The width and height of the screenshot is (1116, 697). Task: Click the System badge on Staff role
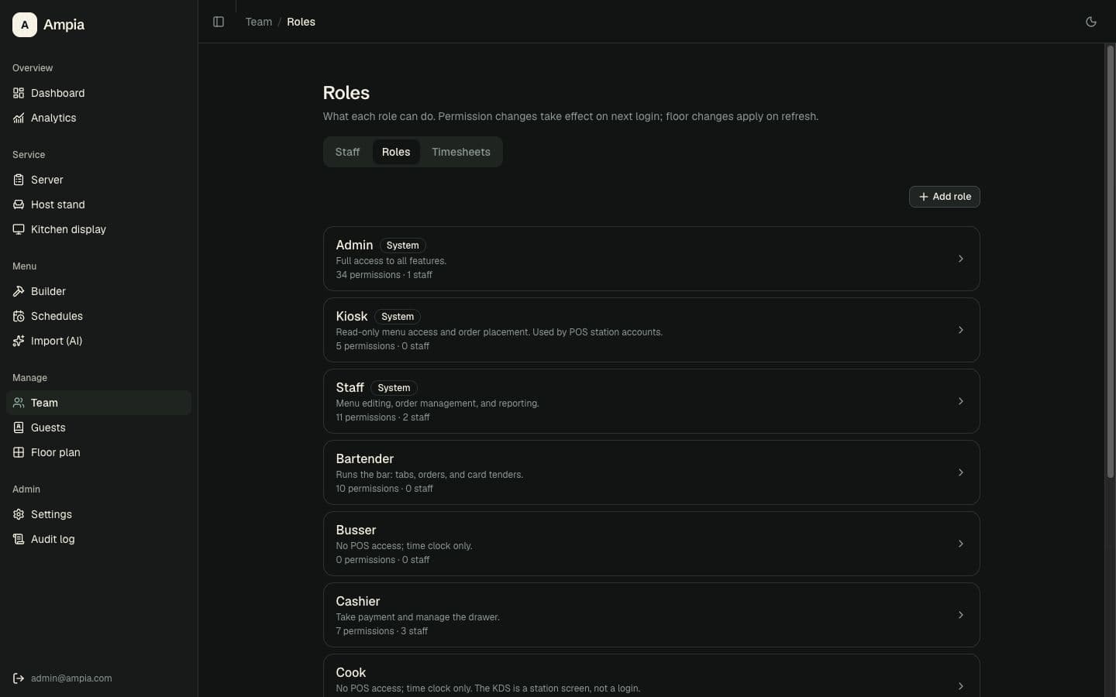(394, 388)
